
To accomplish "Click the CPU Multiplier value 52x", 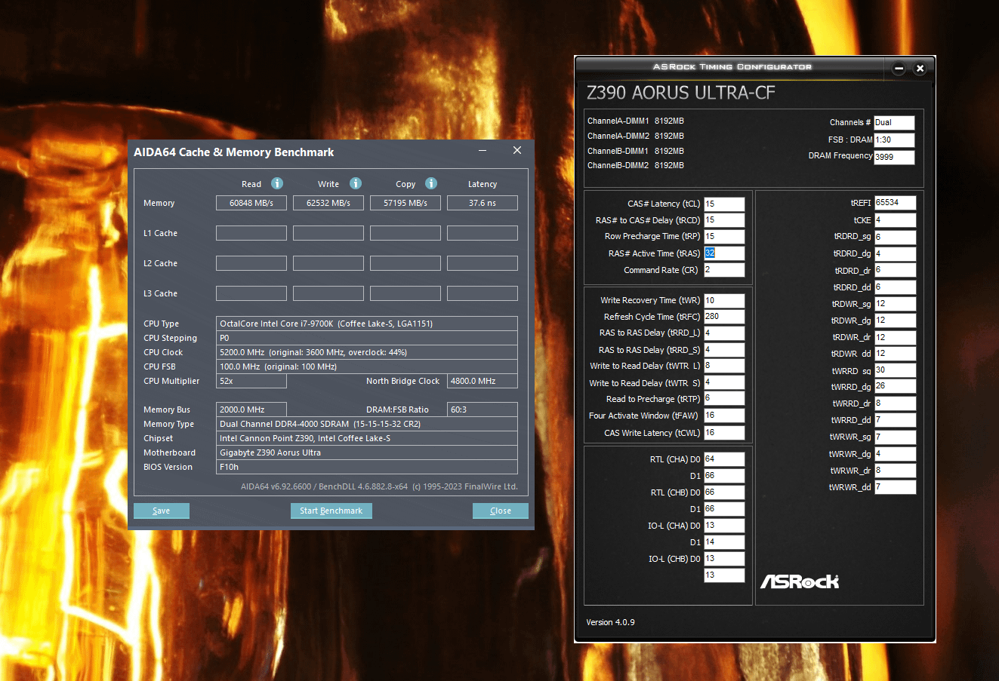I will pos(251,381).
